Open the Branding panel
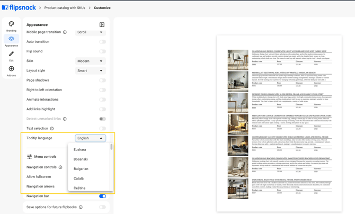The height and width of the screenshot is (214, 355). (11, 26)
